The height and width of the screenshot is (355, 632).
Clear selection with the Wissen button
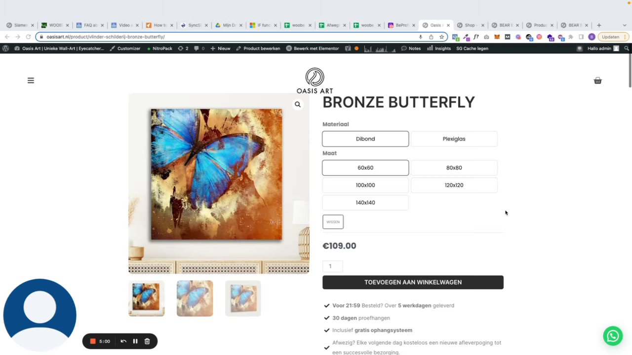coord(333,222)
